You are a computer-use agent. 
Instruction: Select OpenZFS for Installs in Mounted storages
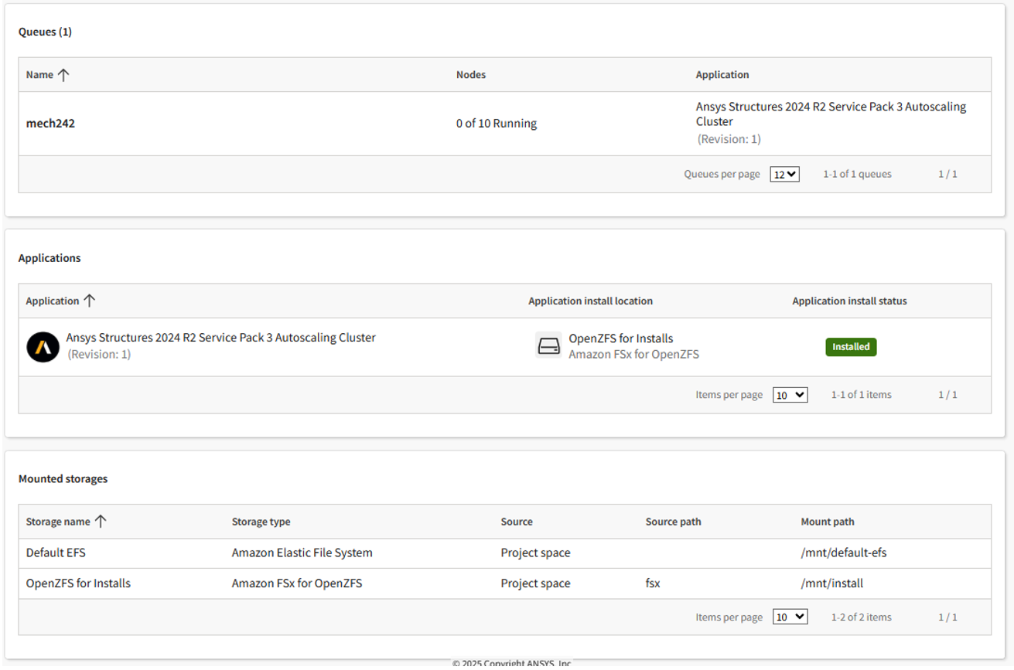click(78, 583)
